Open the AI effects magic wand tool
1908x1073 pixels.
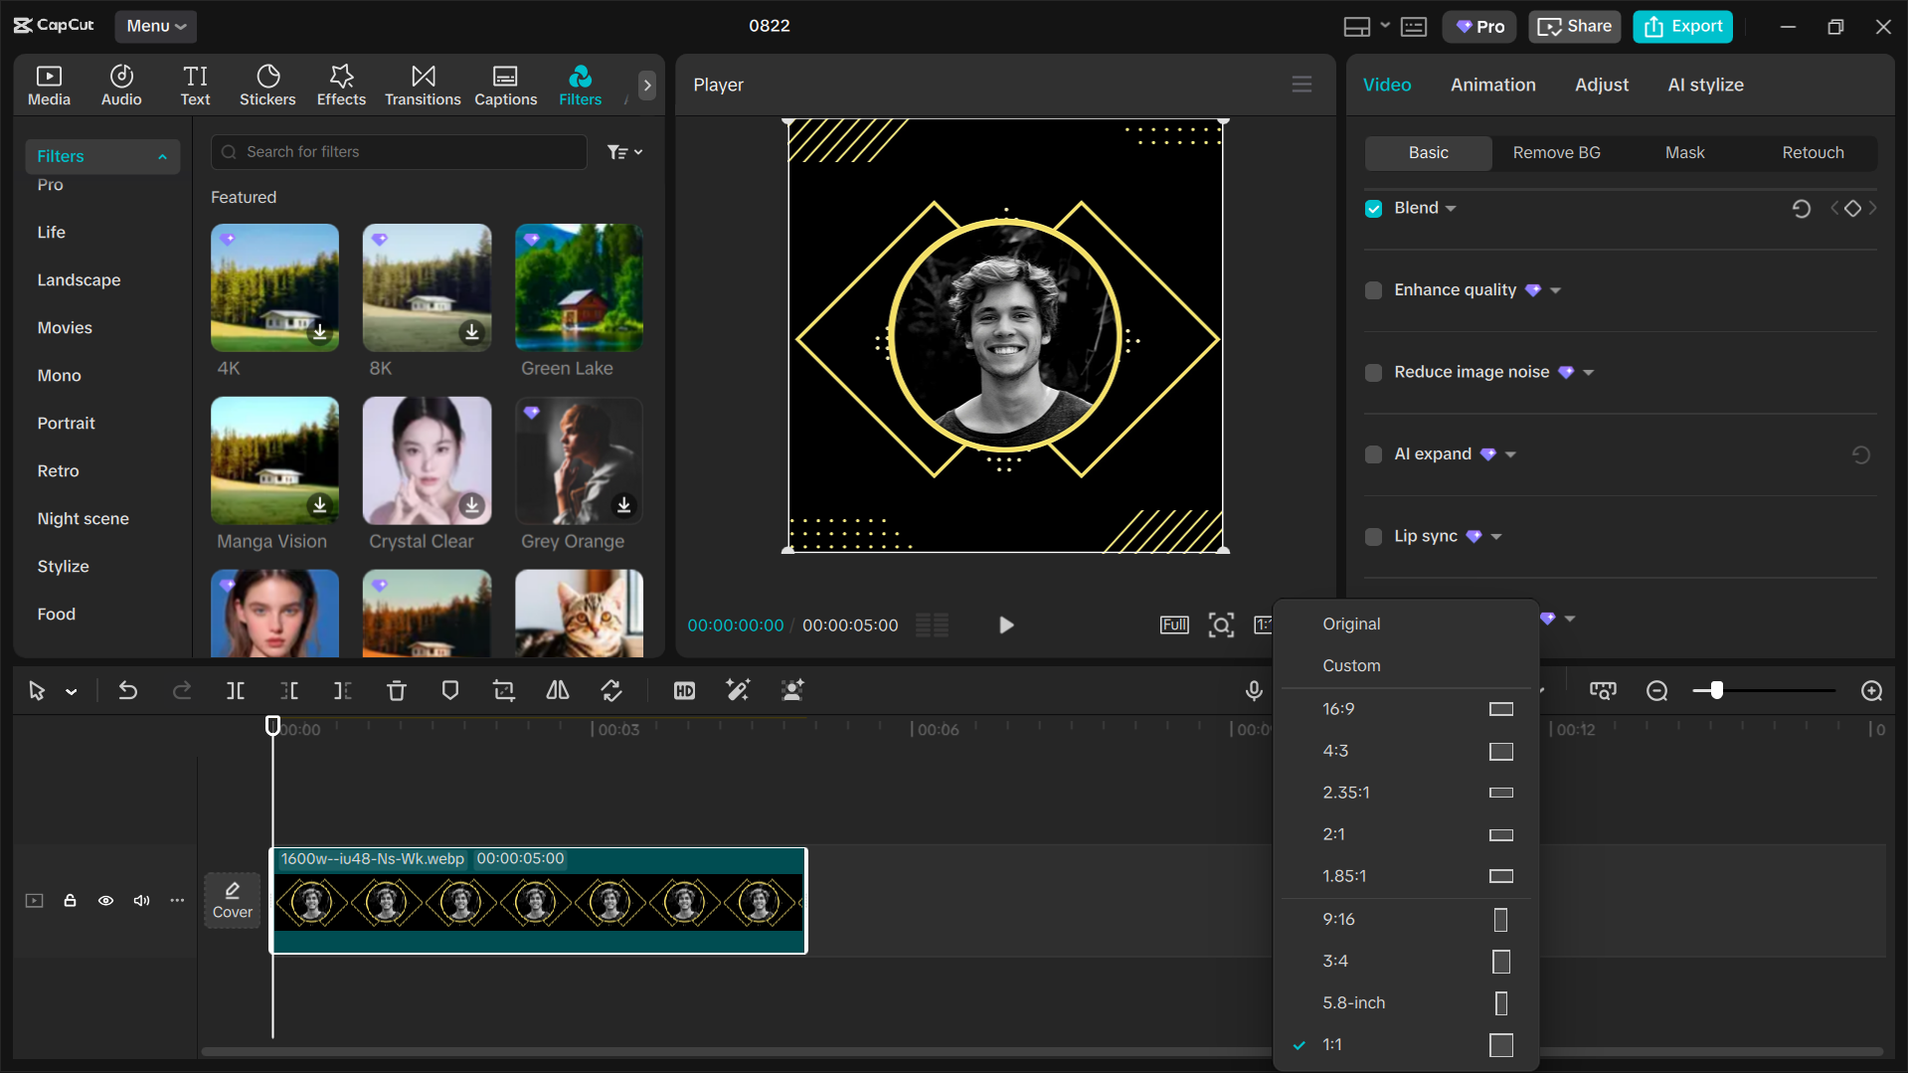pos(738,690)
